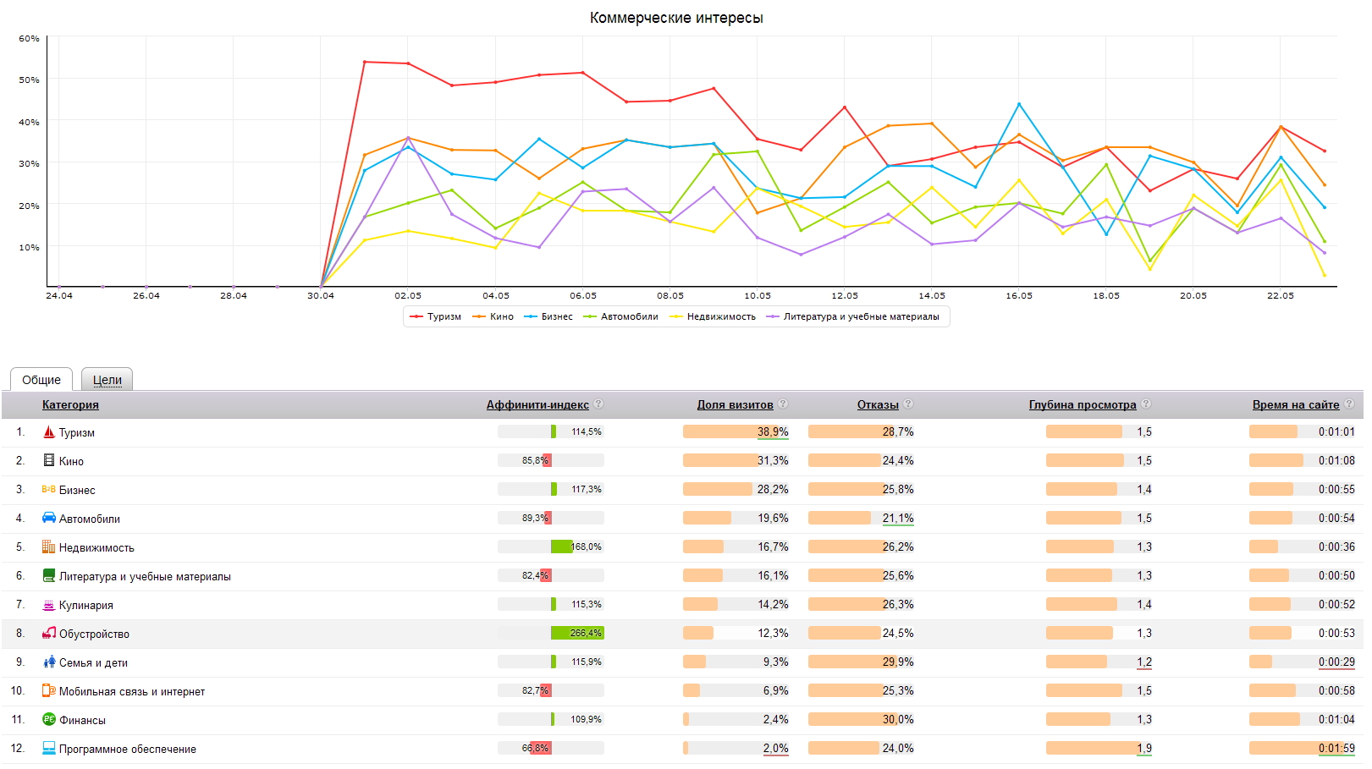1372x769 pixels.
Task: Toggle Бизнес series in chart legend
Action: click(x=548, y=316)
